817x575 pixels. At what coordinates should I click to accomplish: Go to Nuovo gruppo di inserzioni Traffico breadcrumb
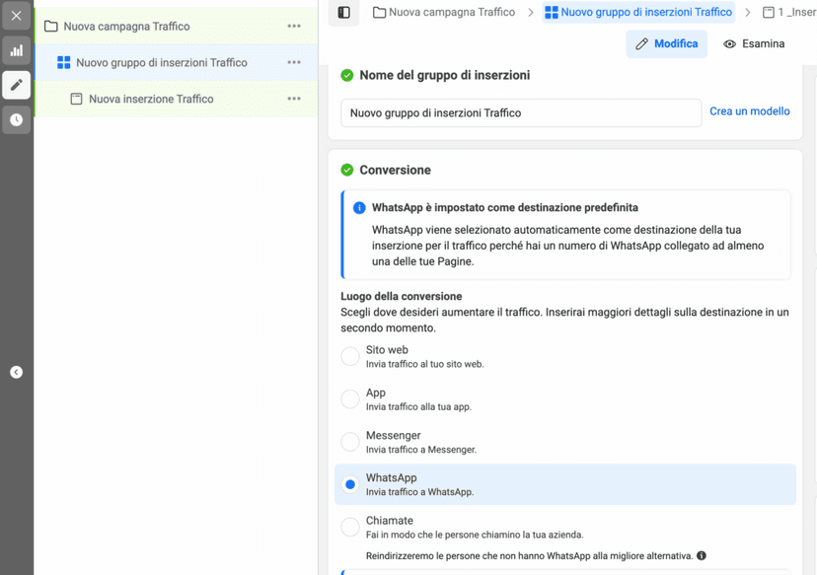(x=638, y=12)
